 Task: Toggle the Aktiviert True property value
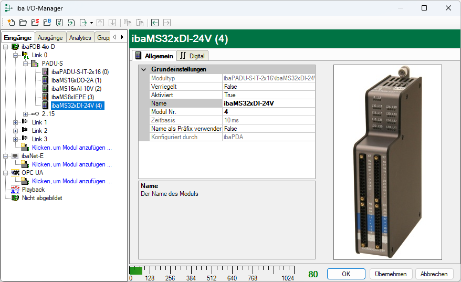[x=268, y=95]
